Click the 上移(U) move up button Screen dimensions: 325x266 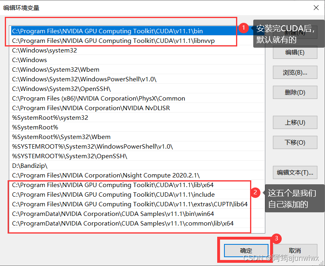[295, 123]
